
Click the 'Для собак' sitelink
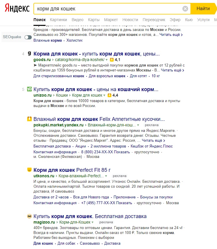[66, 244]
